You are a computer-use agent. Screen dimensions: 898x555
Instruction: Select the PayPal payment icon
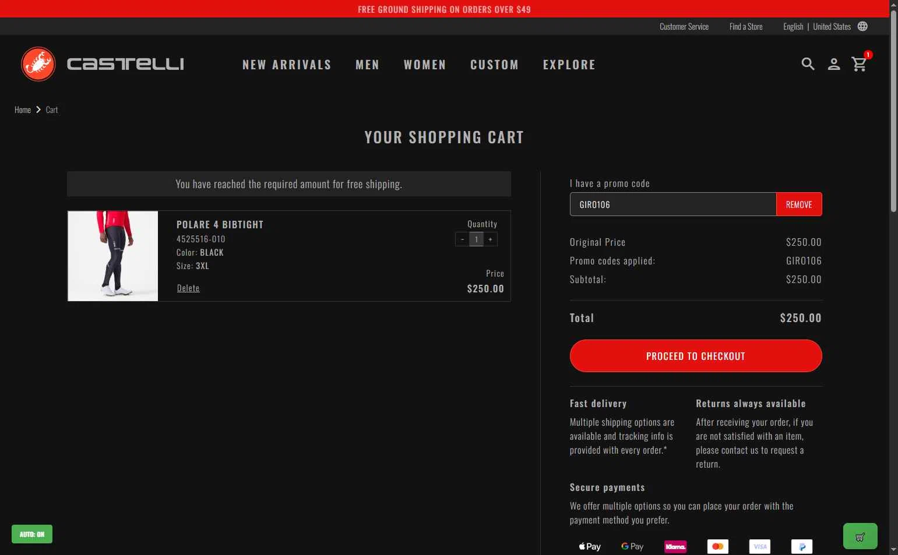pyautogui.click(x=802, y=546)
